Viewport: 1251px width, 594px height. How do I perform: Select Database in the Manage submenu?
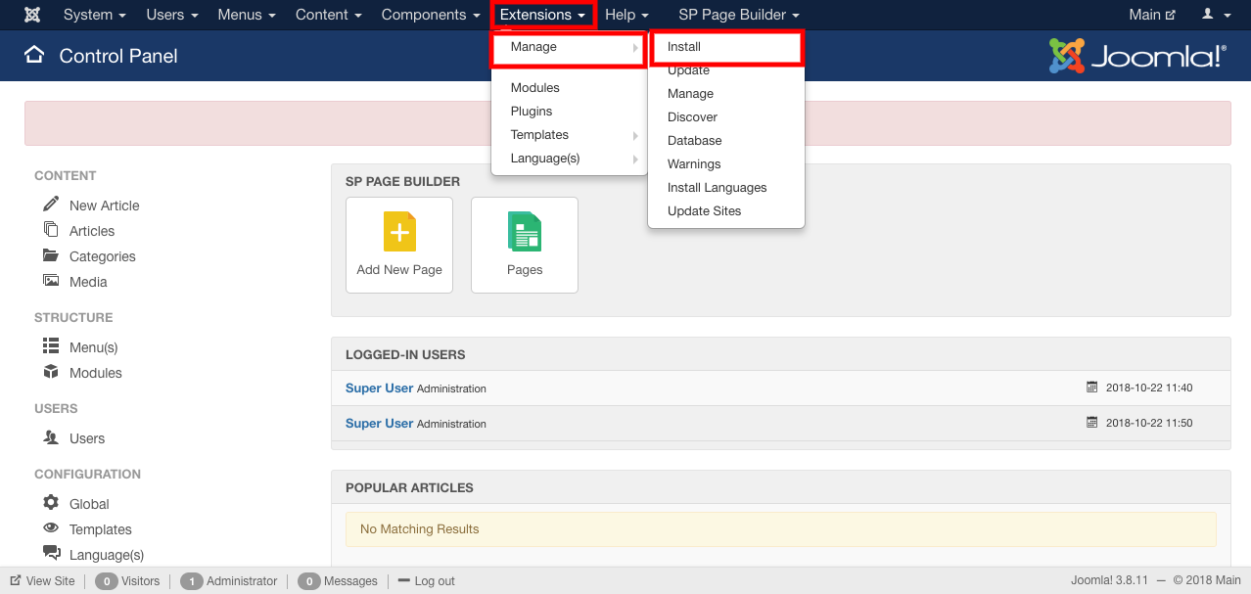point(726,141)
